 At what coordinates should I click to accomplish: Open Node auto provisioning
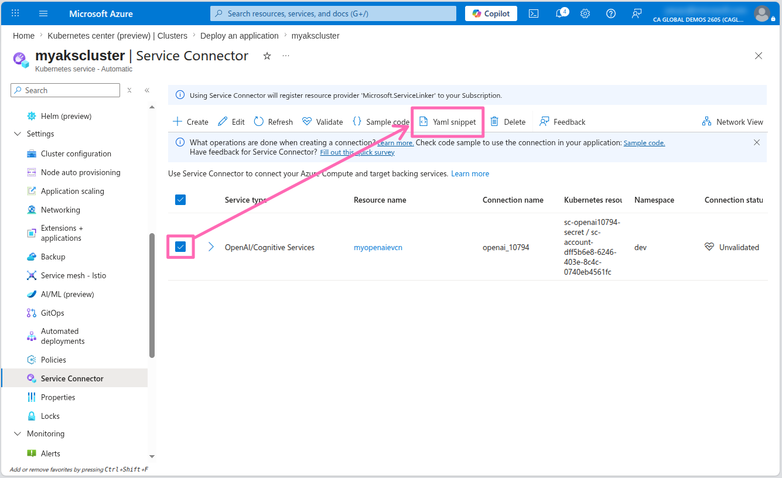[x=81, y=172]
